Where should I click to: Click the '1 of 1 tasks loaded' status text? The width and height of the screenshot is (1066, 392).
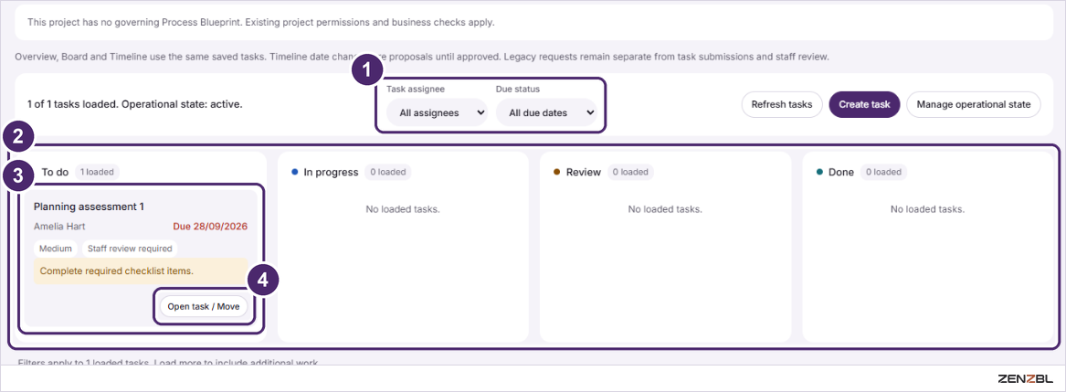pyautogui.click(x=134, y=105)
